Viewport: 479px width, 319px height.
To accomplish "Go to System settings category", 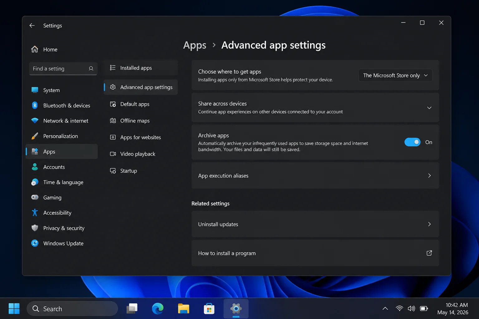I will (x=62, y=90).
